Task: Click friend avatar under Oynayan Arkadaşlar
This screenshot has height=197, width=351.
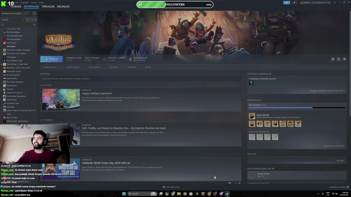Action: pos(251,83)
